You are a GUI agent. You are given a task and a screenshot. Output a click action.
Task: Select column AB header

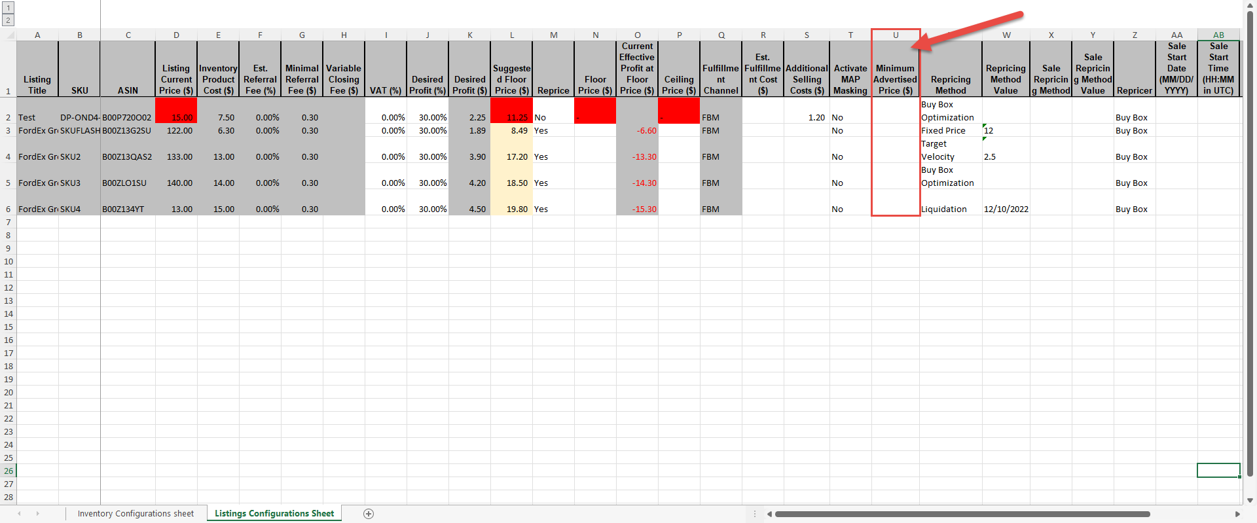tap(1218, 35)
